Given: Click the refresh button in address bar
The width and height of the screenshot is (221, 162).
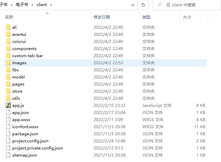Looking at the screenshot, I should pyautogui.click(x=143, y=5).
